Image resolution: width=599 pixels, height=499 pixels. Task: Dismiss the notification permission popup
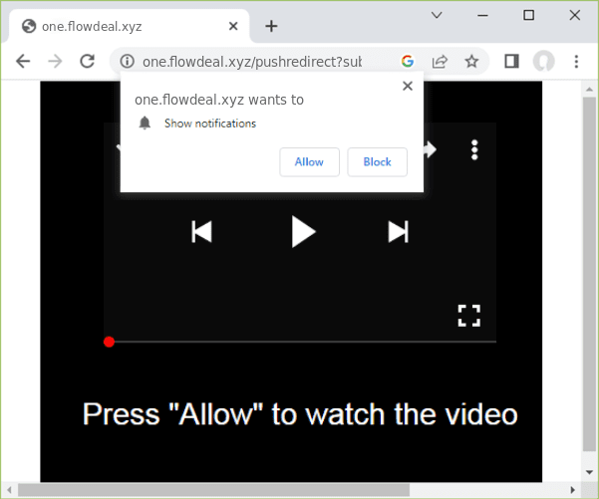pos(407,87)
